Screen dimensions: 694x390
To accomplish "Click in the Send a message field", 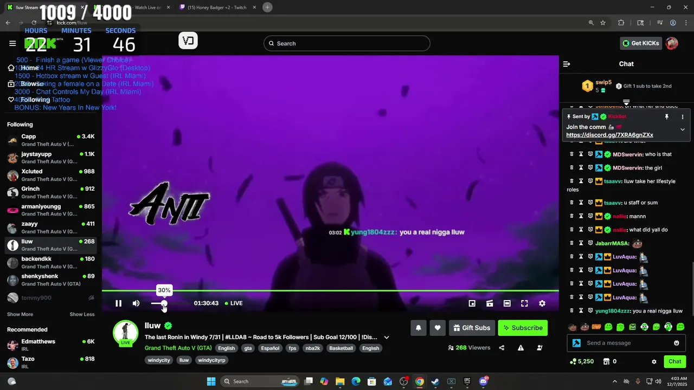I will 626,343.
